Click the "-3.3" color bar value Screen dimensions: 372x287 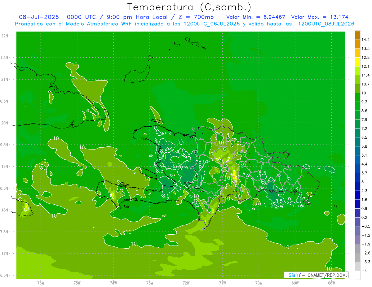[366, 262]
